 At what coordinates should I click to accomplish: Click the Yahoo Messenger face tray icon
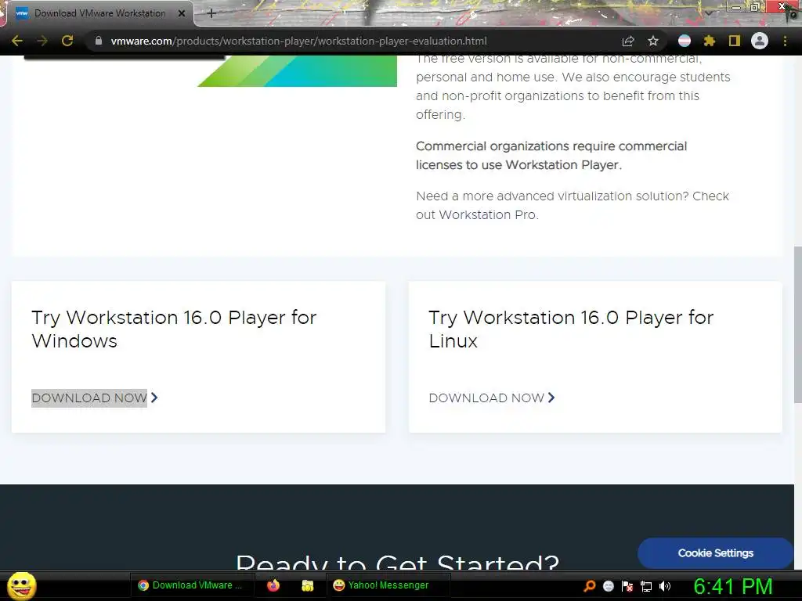(608, 586)
